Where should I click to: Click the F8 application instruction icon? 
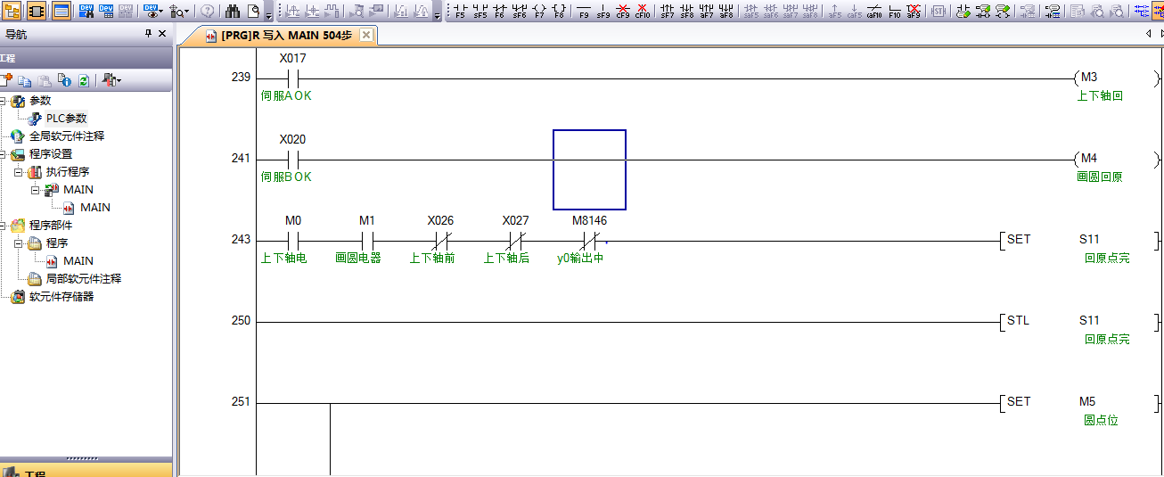tap(559, 11)
